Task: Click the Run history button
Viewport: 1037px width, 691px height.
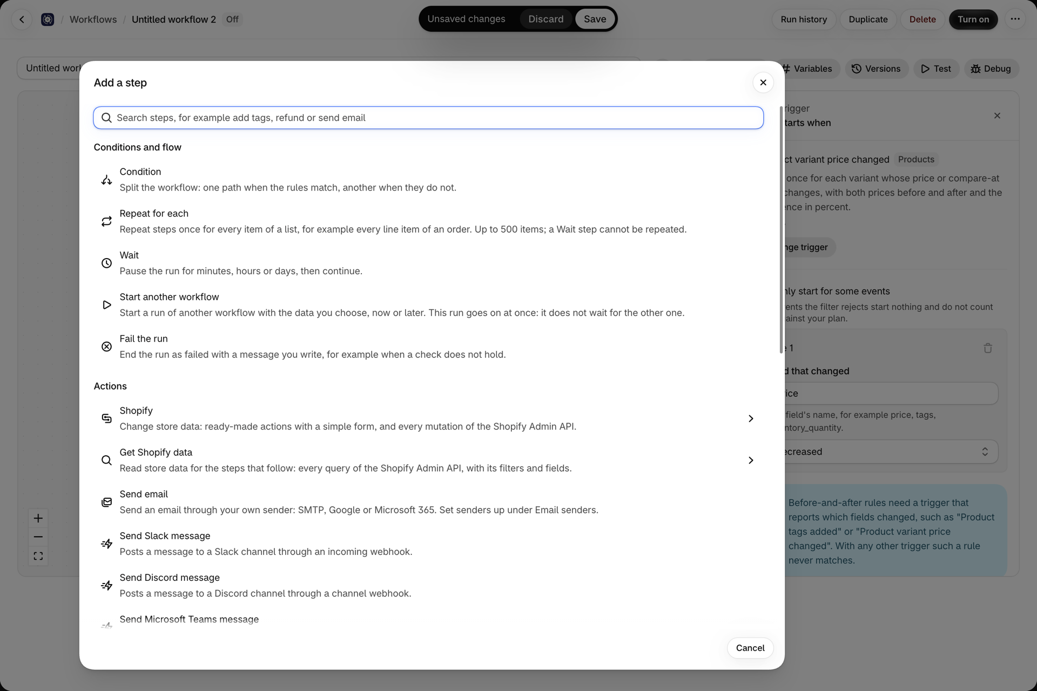Action: [804, 19]
